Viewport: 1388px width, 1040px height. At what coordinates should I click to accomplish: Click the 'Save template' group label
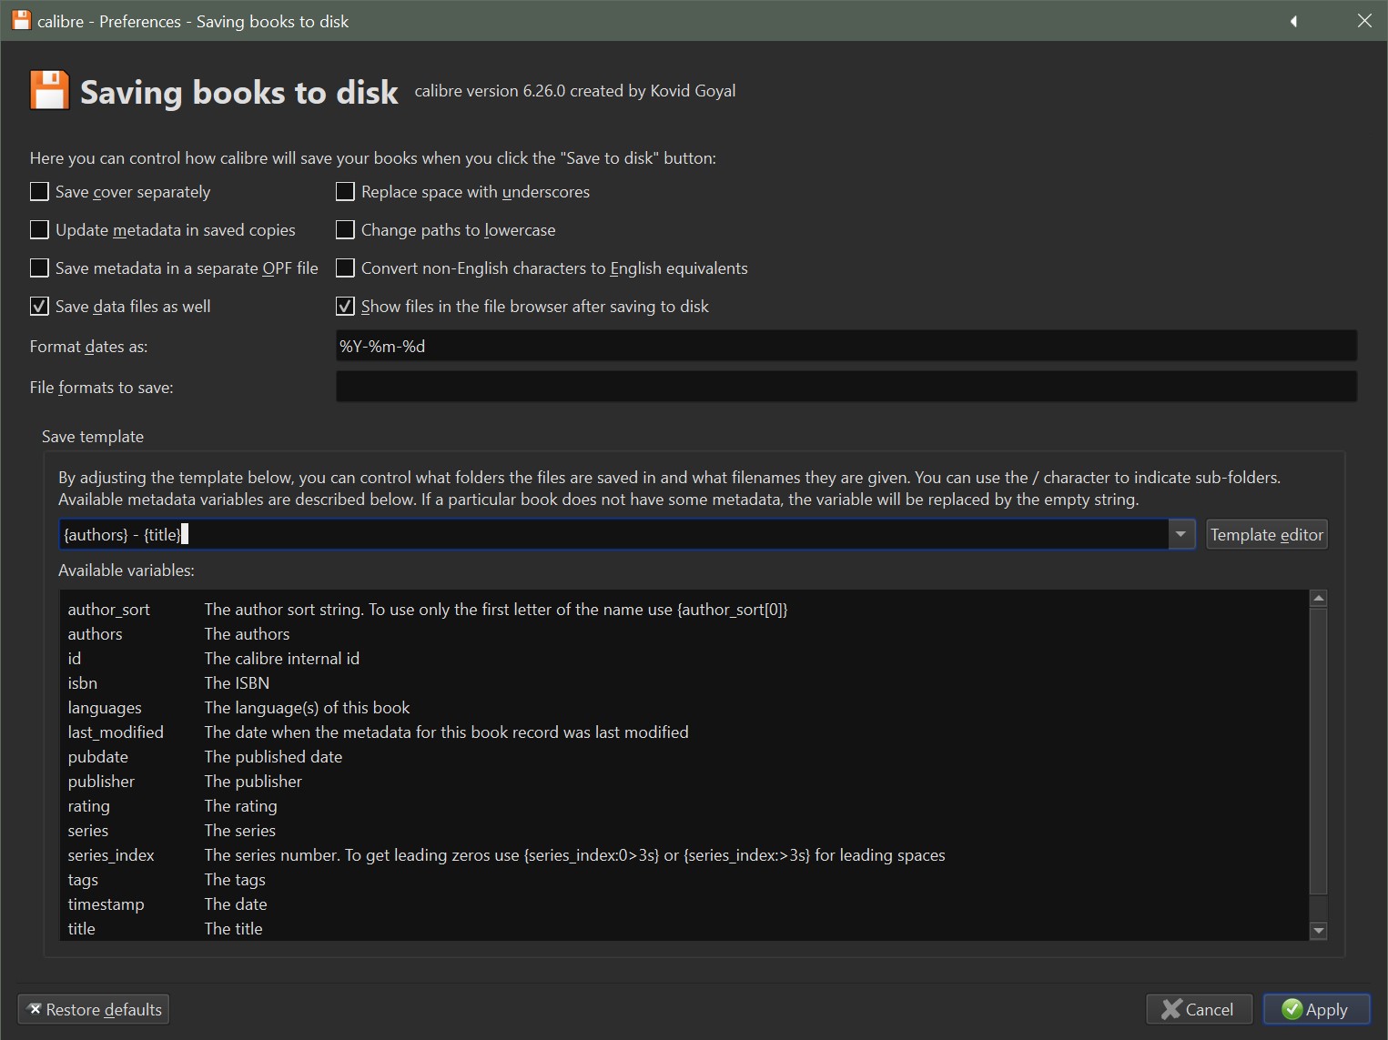pyautogui.click(x=93, y=437)
